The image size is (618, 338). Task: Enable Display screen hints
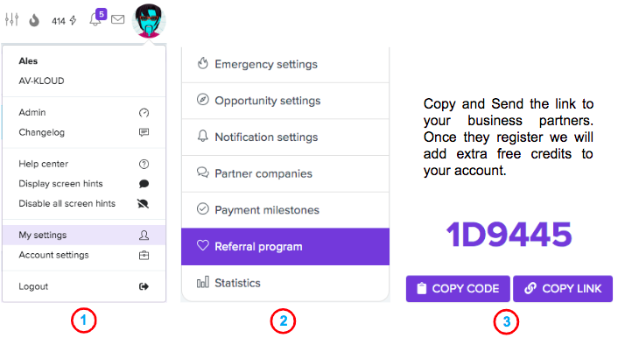[x=83, y=184]
